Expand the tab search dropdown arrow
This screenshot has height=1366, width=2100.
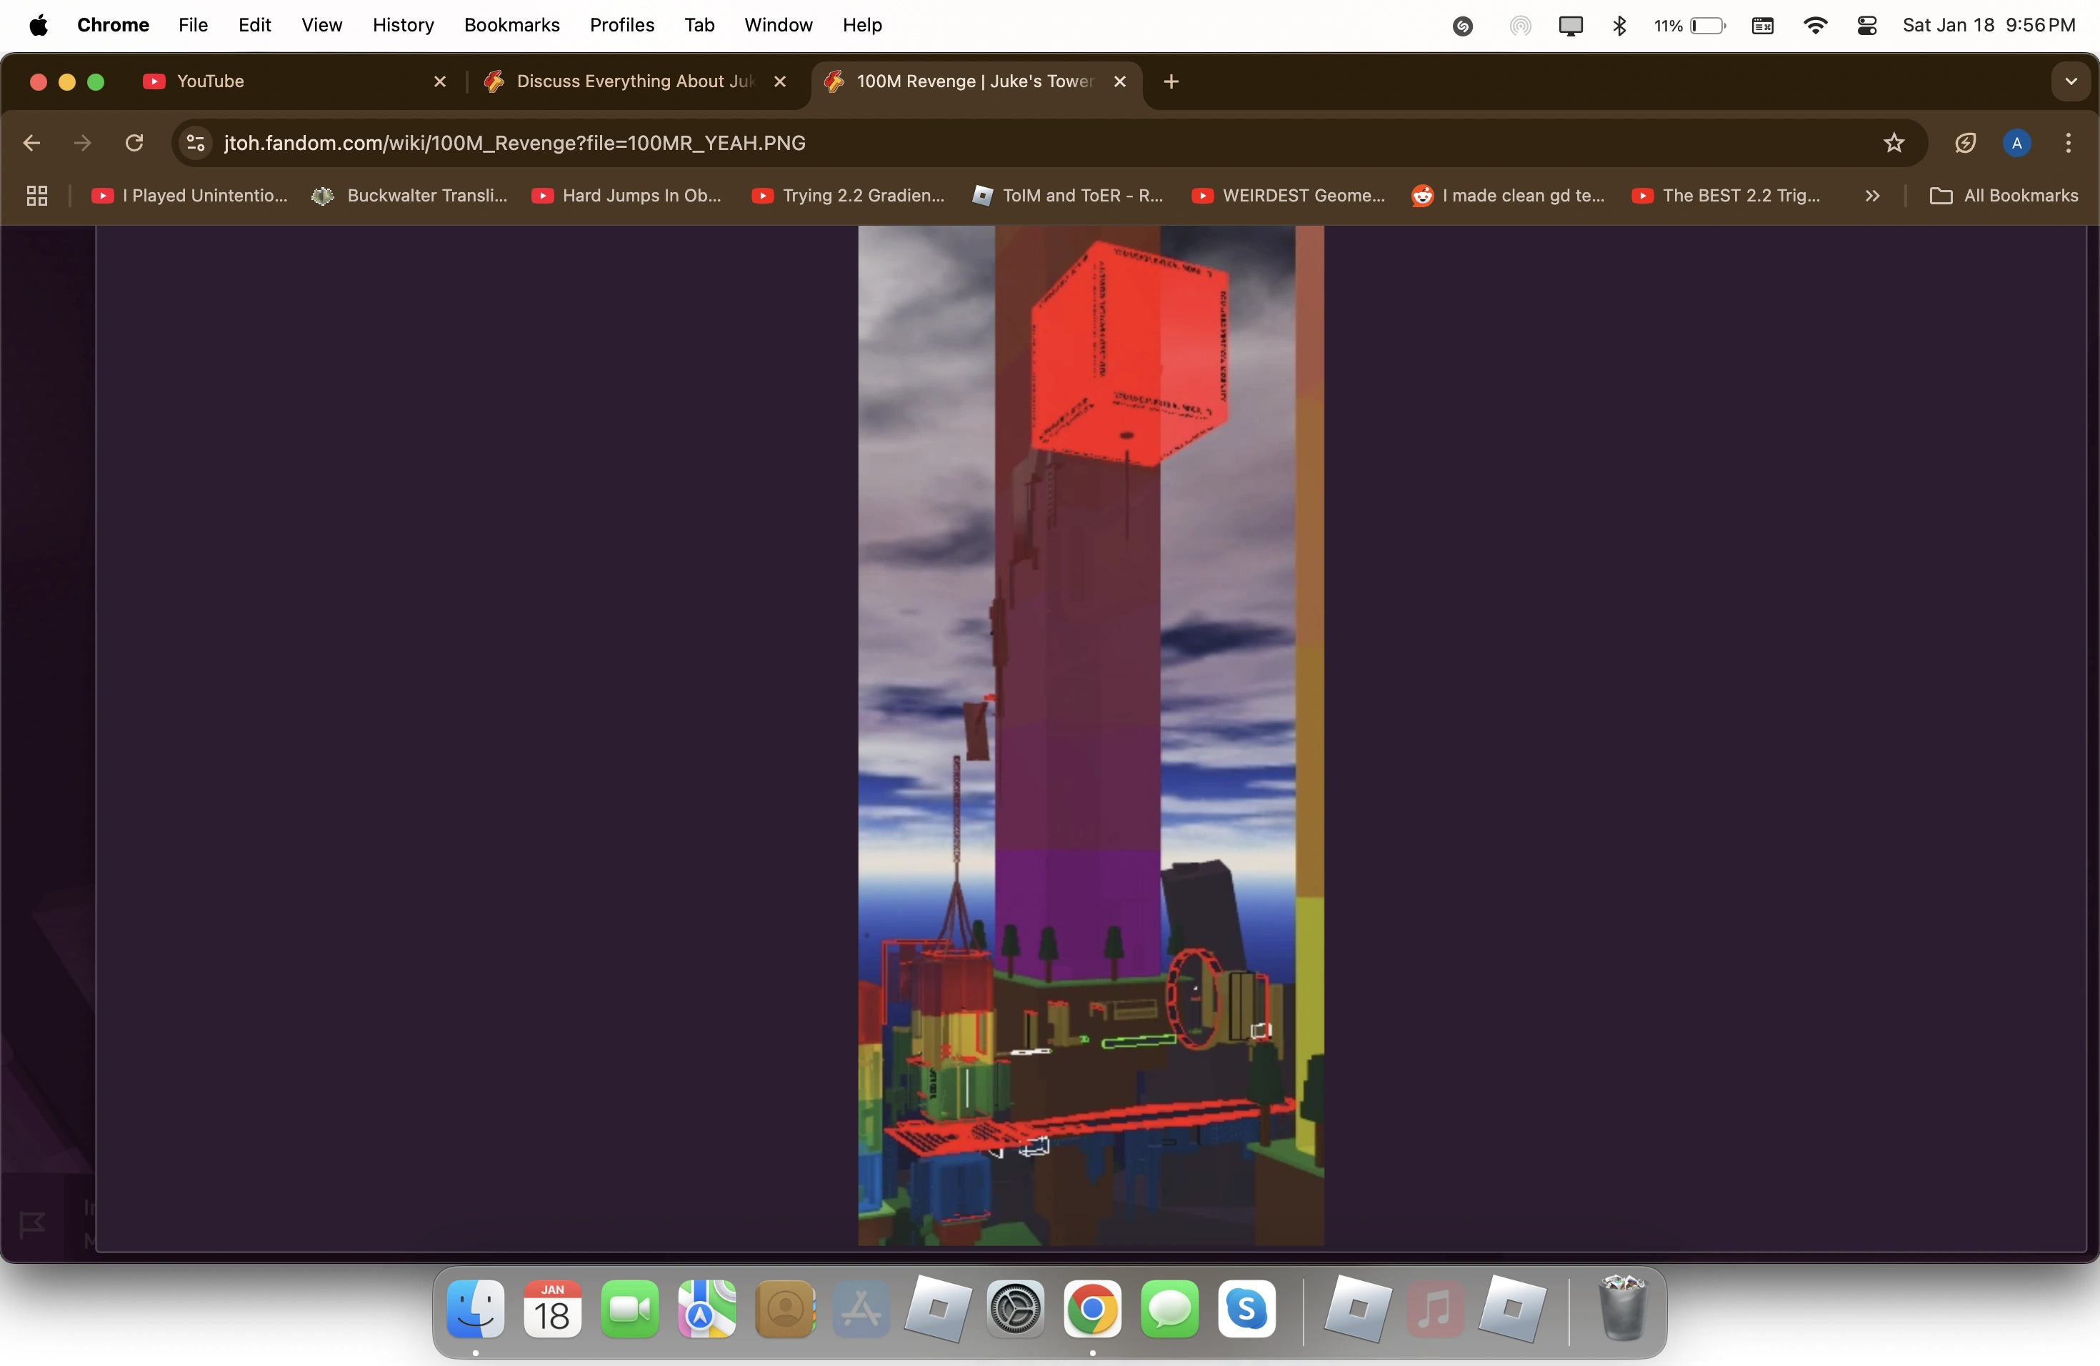(2070, 81)
